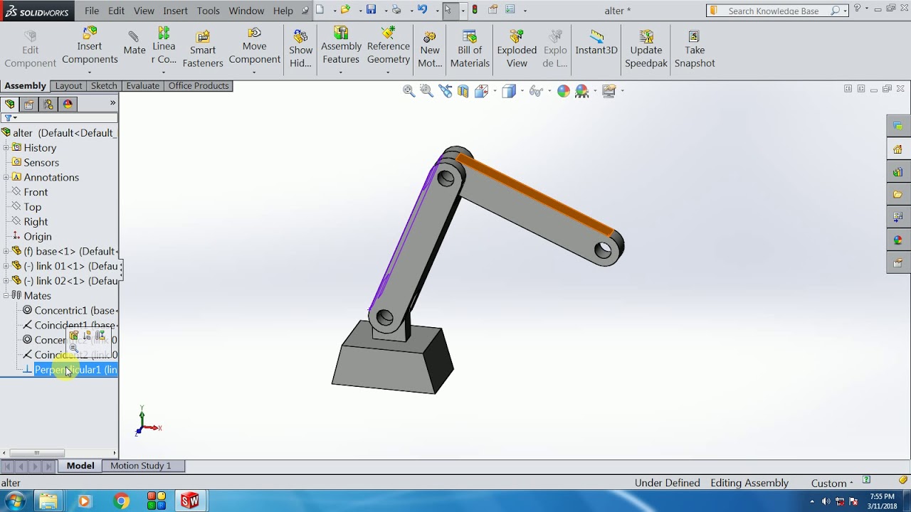Switch to Motion Study 1 tab

(140, 466)
